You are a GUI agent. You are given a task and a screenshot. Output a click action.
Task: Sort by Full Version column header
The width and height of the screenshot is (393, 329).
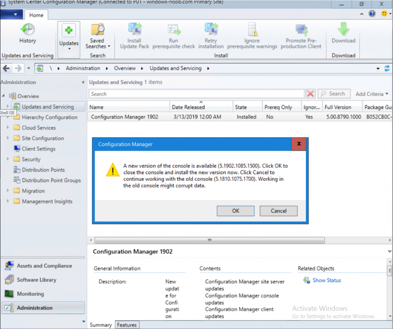[x=342, y=107]
